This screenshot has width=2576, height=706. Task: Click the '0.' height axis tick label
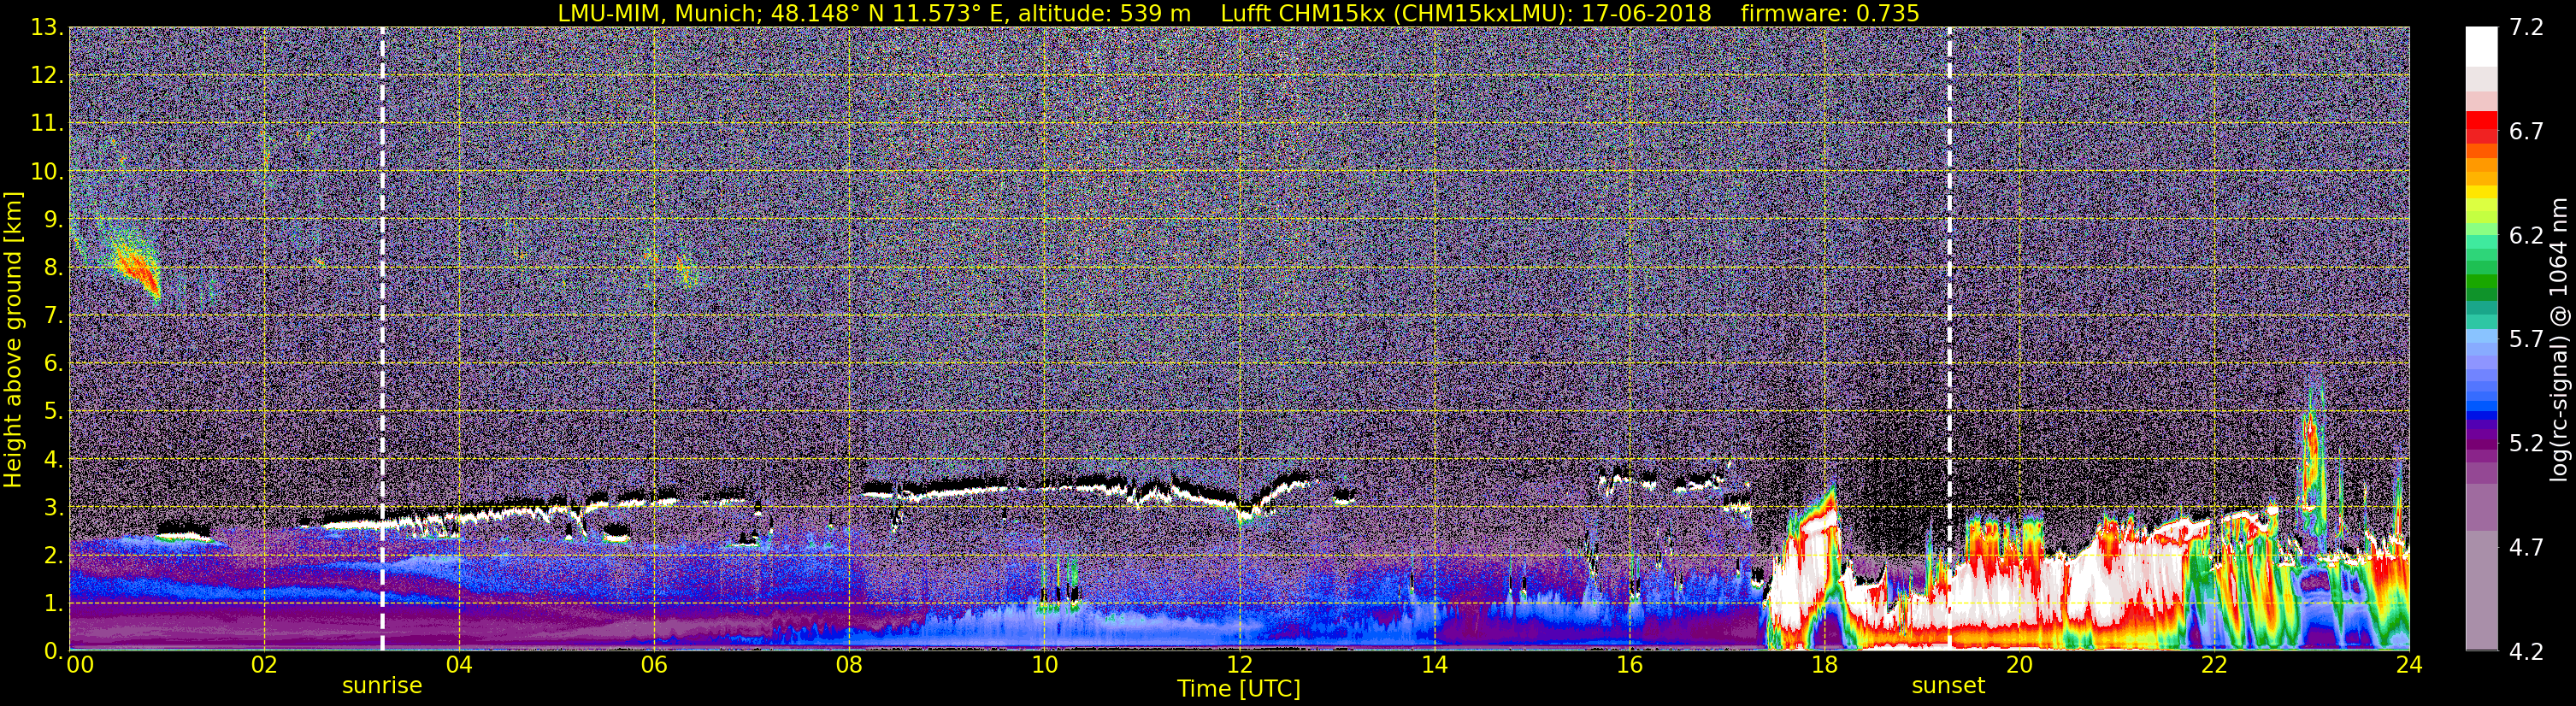53,650
